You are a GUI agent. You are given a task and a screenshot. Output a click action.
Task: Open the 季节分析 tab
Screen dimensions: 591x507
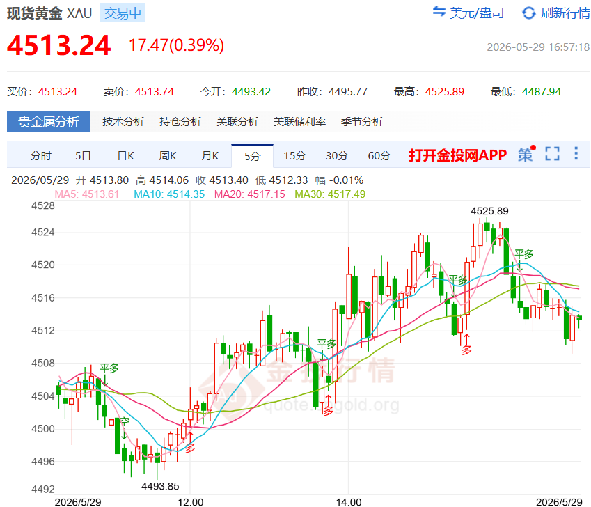(362, 121)
